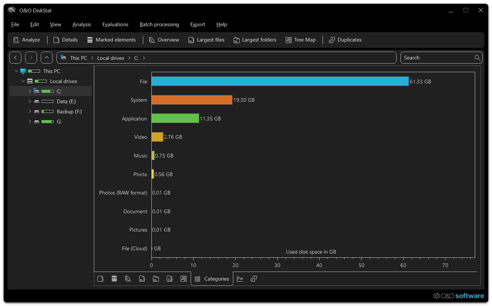Expand the Data (E:) tree node
The height and width of the screenshot is (306, 492).
[30, 101]
